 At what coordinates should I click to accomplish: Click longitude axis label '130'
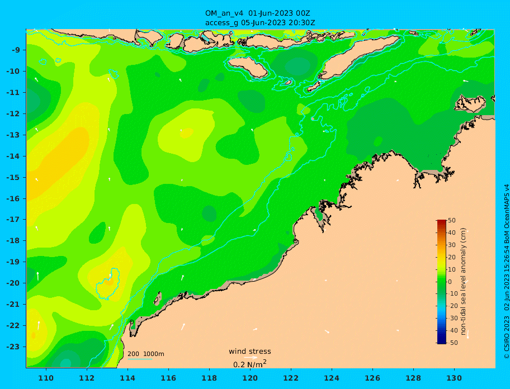coord(454,378)
